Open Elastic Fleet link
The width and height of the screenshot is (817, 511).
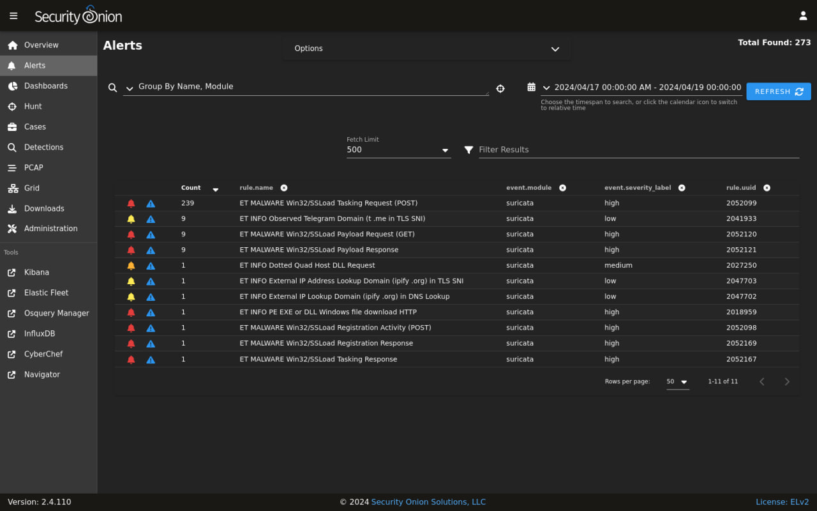coord(49,293)
